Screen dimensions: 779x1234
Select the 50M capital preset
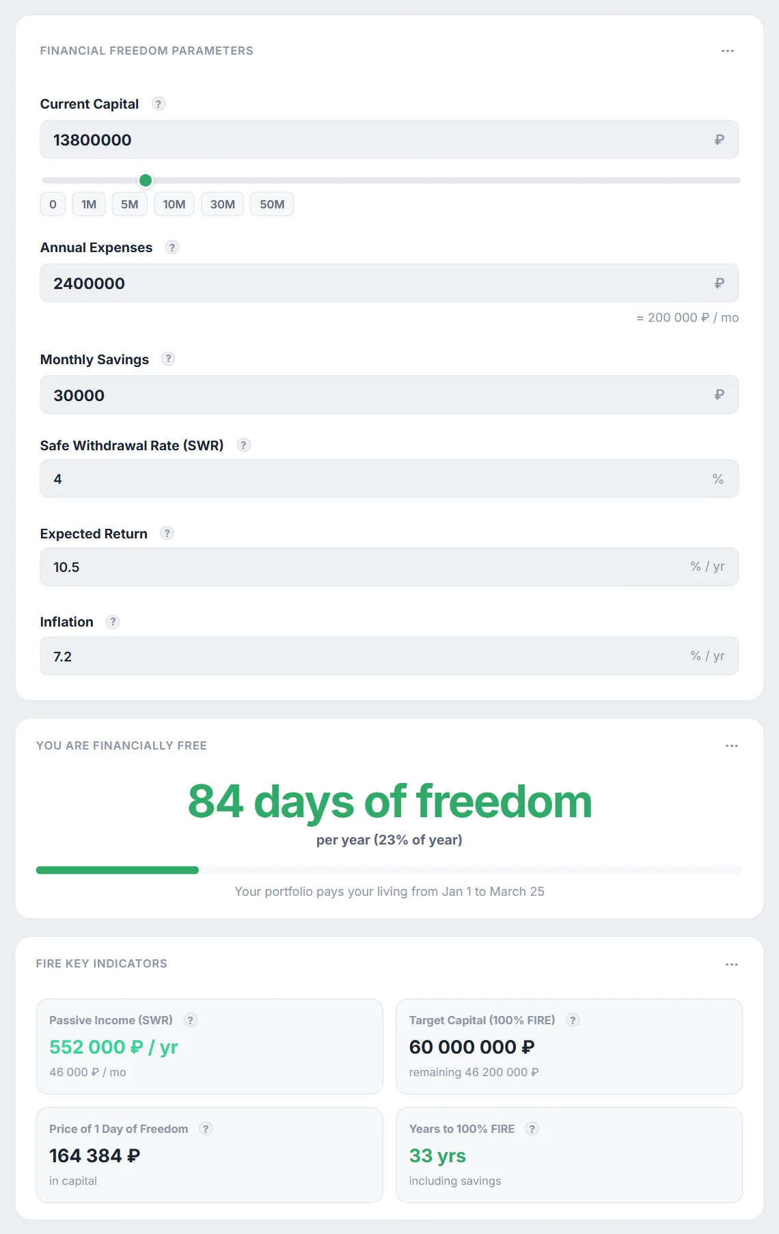(272, 204)
